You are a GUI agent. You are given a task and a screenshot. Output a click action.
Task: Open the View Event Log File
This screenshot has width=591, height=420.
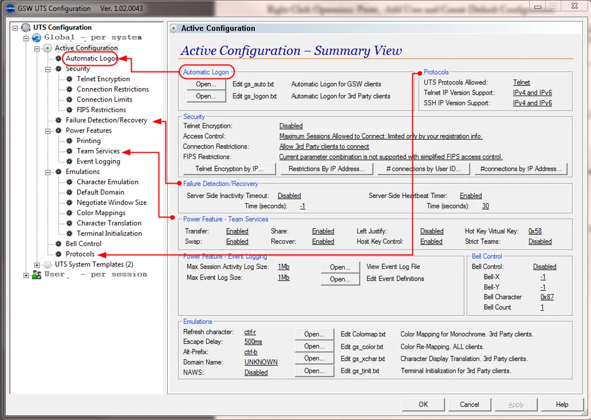pyautogui.click(x=340, y=267)
